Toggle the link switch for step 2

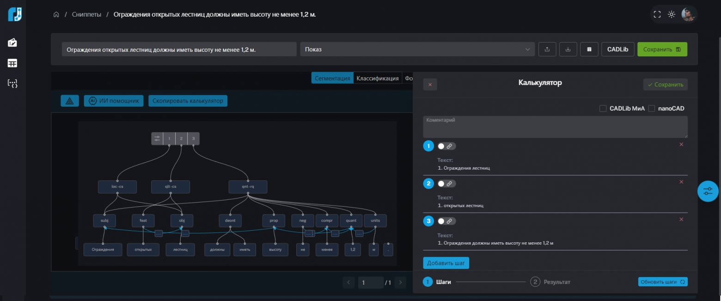446,184
